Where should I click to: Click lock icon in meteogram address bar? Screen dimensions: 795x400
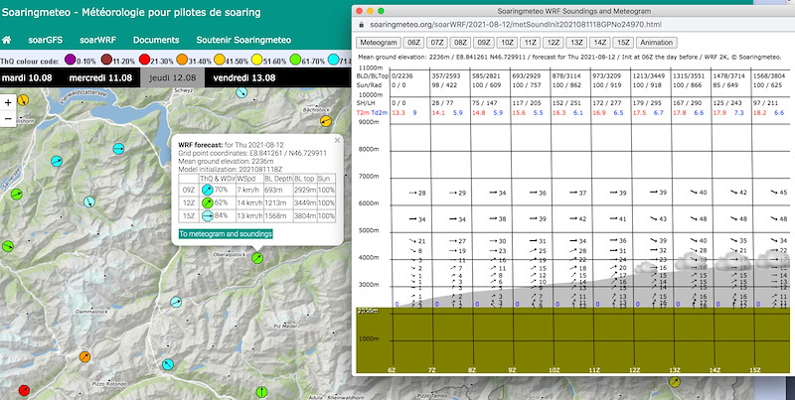361,24
